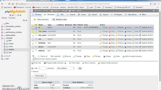Click Database stdmgdb breadcrumb link

coord(60,10)
